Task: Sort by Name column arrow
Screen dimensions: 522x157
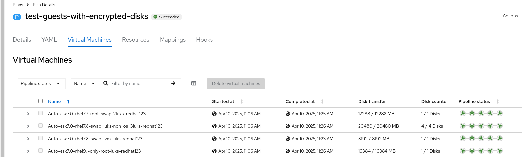Action: pyautogui.click(x=68, y=102)
